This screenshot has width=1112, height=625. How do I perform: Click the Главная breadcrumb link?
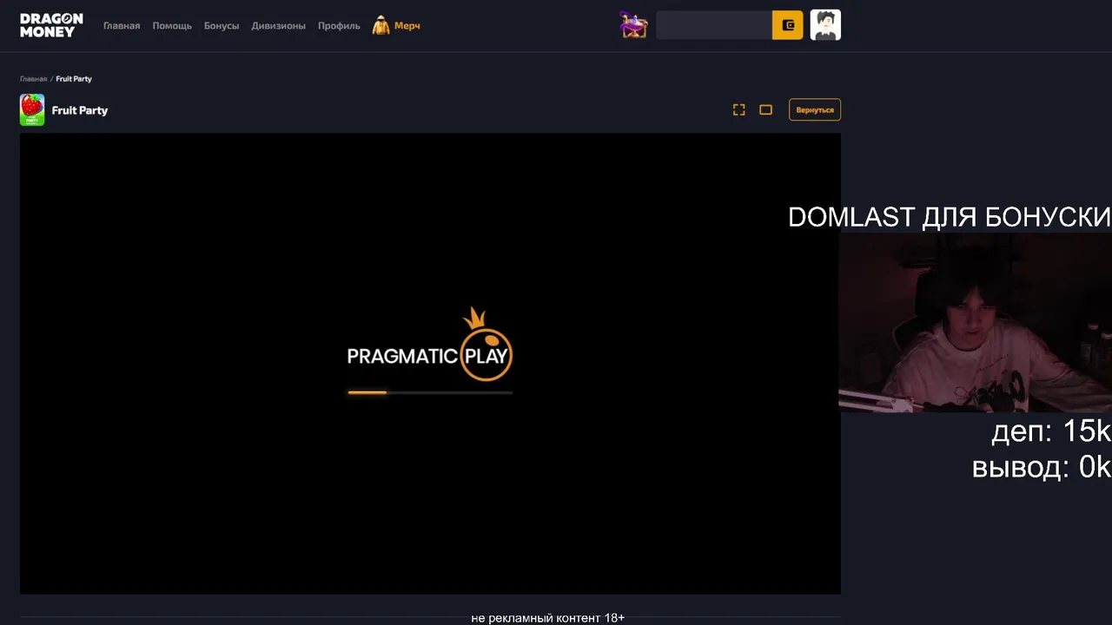coord(34,79)
